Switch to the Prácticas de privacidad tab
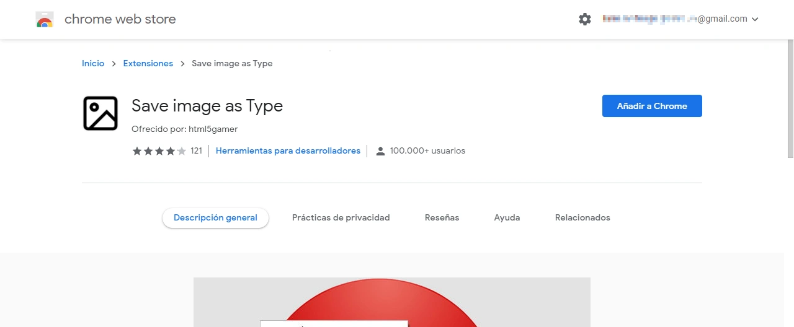The width and height of the screenshot is (794, 327). pyautogui.click(x=341, y=217)
